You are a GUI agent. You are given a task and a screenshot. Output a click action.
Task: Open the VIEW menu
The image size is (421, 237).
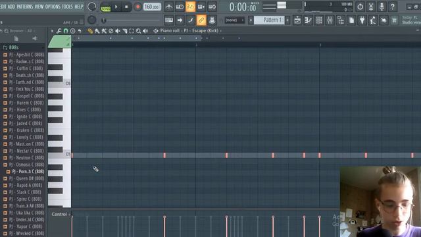pos(39,7)
